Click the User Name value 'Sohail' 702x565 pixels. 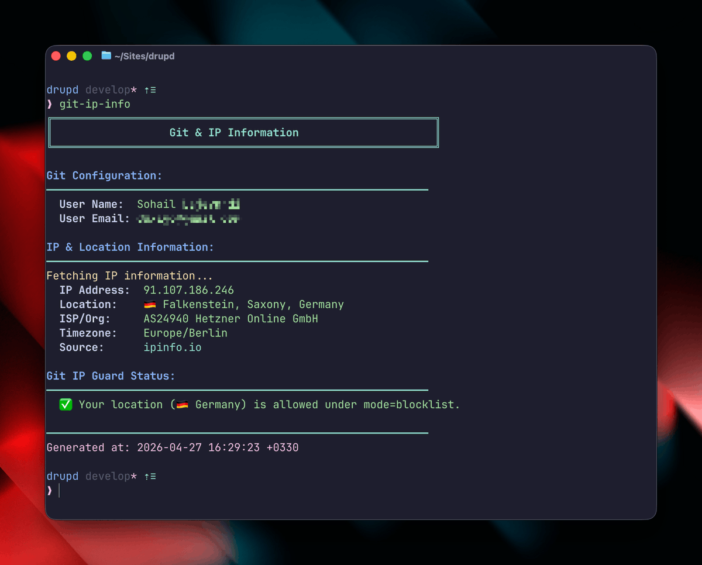tap(156, 204)
